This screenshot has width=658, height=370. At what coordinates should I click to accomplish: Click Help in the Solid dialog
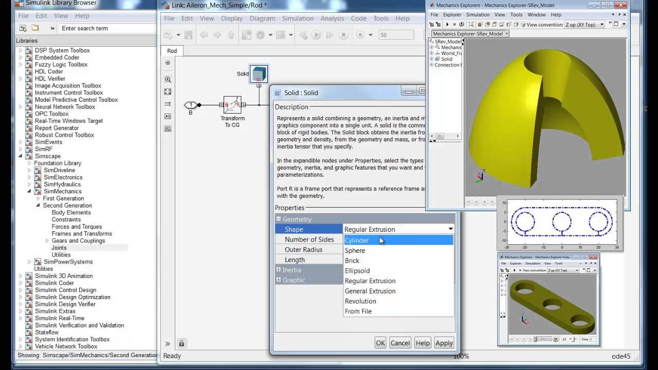click(x=423, y=343)
